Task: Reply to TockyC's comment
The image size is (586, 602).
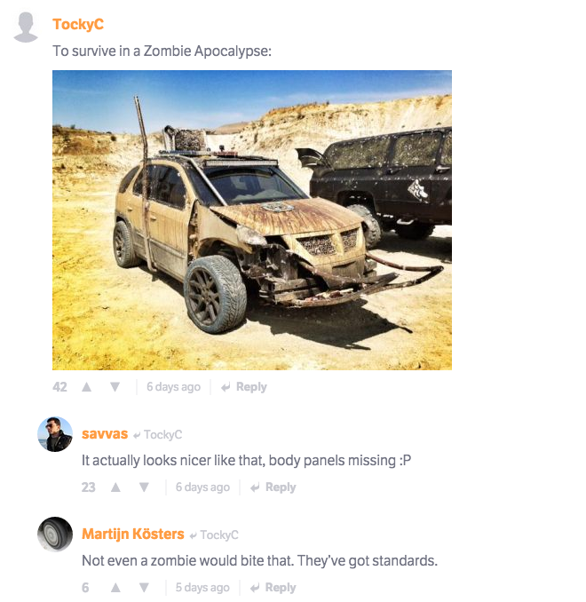Action: point(244,386)
